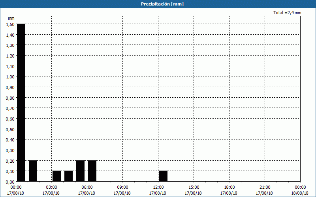
Task: Select the Total =2,4 mm readout
Action: tap(287, 13)
